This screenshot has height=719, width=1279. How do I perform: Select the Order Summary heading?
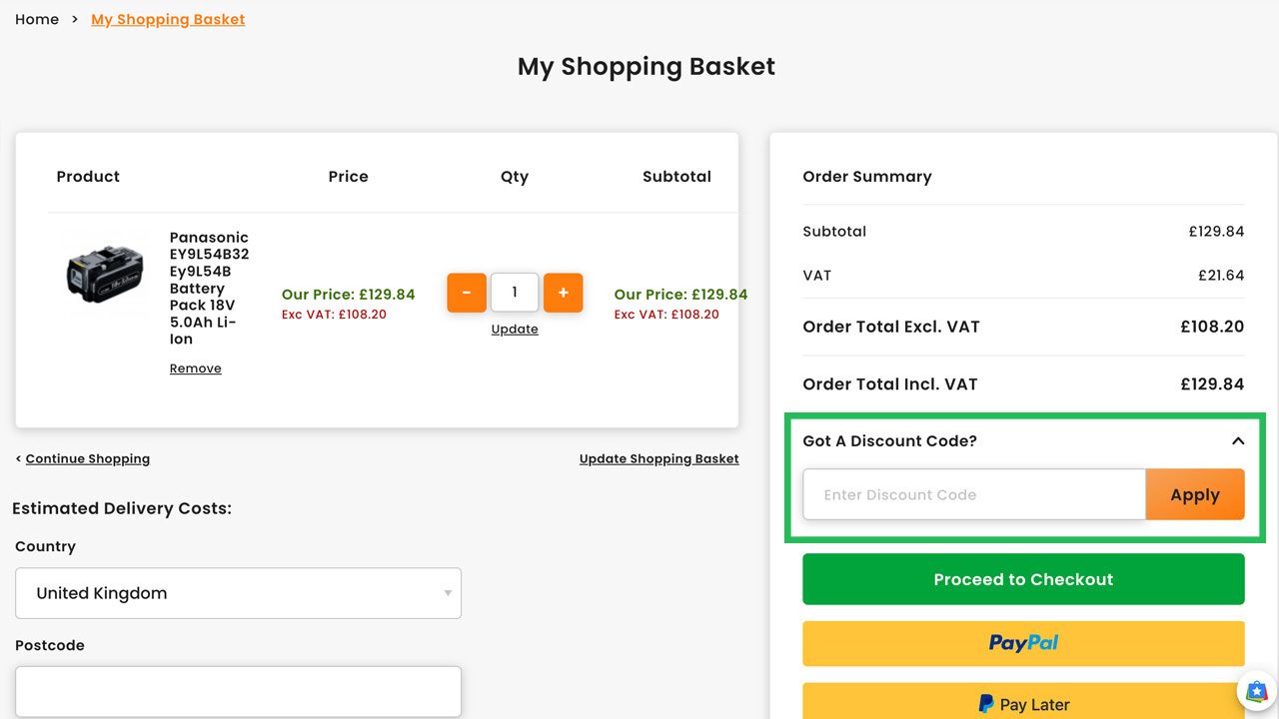tap(867, 177)
